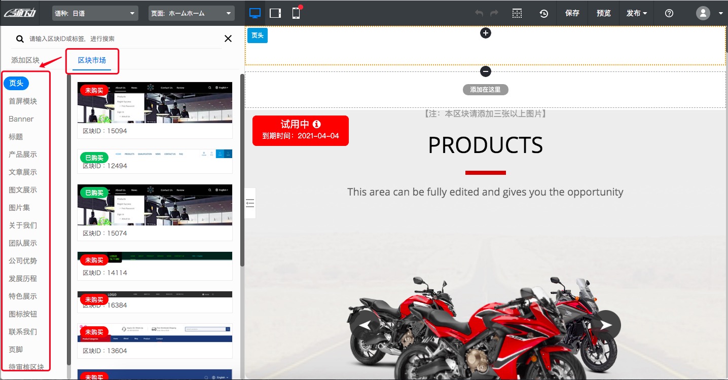This screenshot has width=728, height=380.
Task: Show next slide with right carousel arrow
Action: (x=606, y=325)
